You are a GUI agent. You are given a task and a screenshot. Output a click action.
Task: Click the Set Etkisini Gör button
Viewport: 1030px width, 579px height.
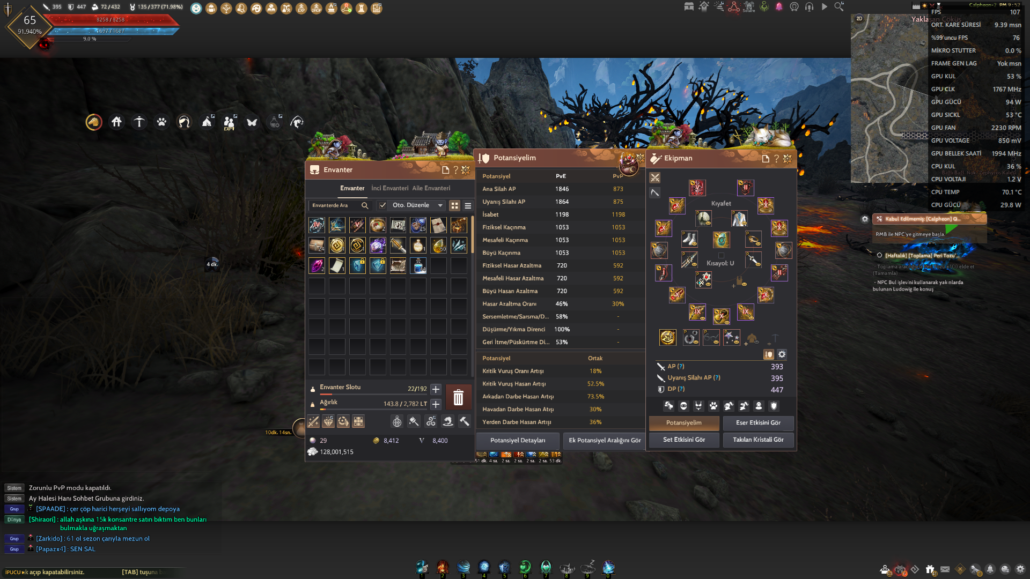684,440
